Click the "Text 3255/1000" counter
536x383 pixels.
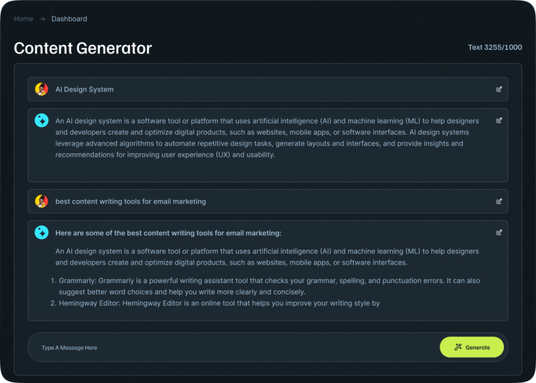click(495, 47)
